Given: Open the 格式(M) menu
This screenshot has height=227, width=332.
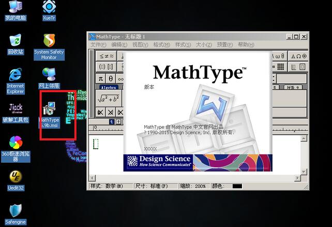Looking at the screenshot, I should click(161, 45).
